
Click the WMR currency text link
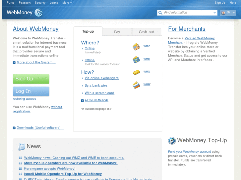[147, 85]
